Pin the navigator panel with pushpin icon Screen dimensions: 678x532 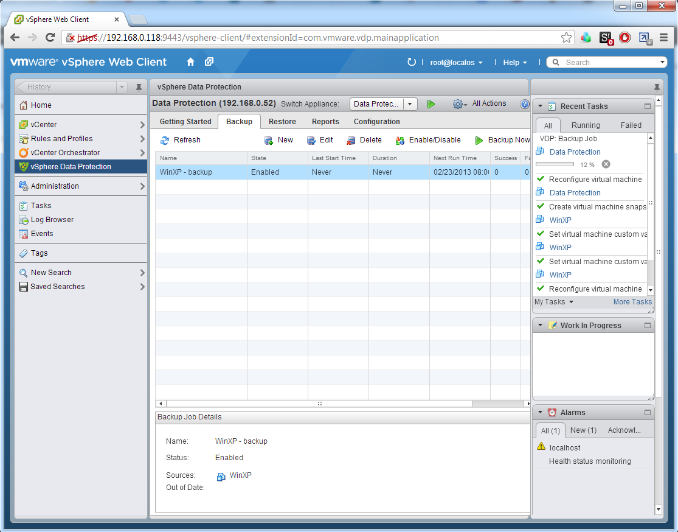coord(139,87)
